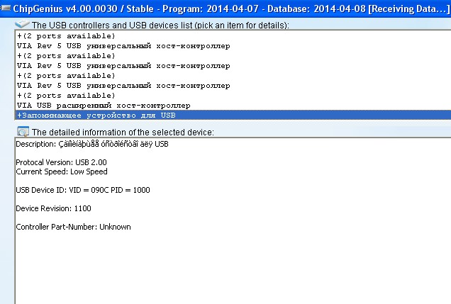Image resolution: width=451 pixels, height=304 pixels.
Task: Click the 'Current Speed: Low Speed' line
Action: tap(62, 171)
